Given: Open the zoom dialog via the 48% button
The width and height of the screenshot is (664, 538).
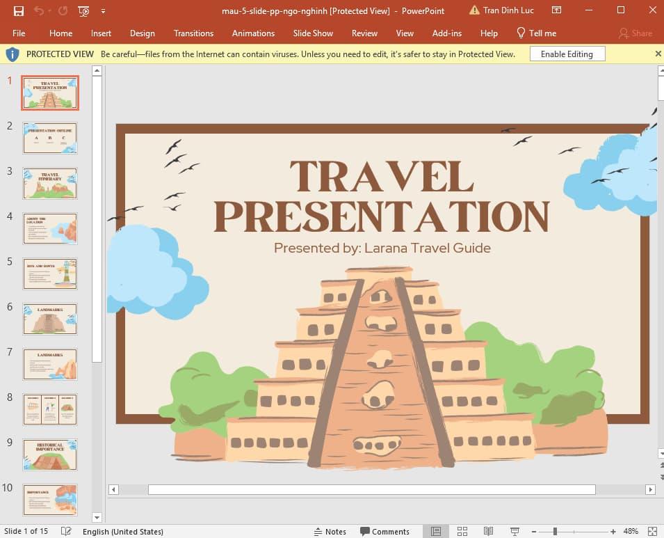Looking at the screenshot, I should 631,531.
